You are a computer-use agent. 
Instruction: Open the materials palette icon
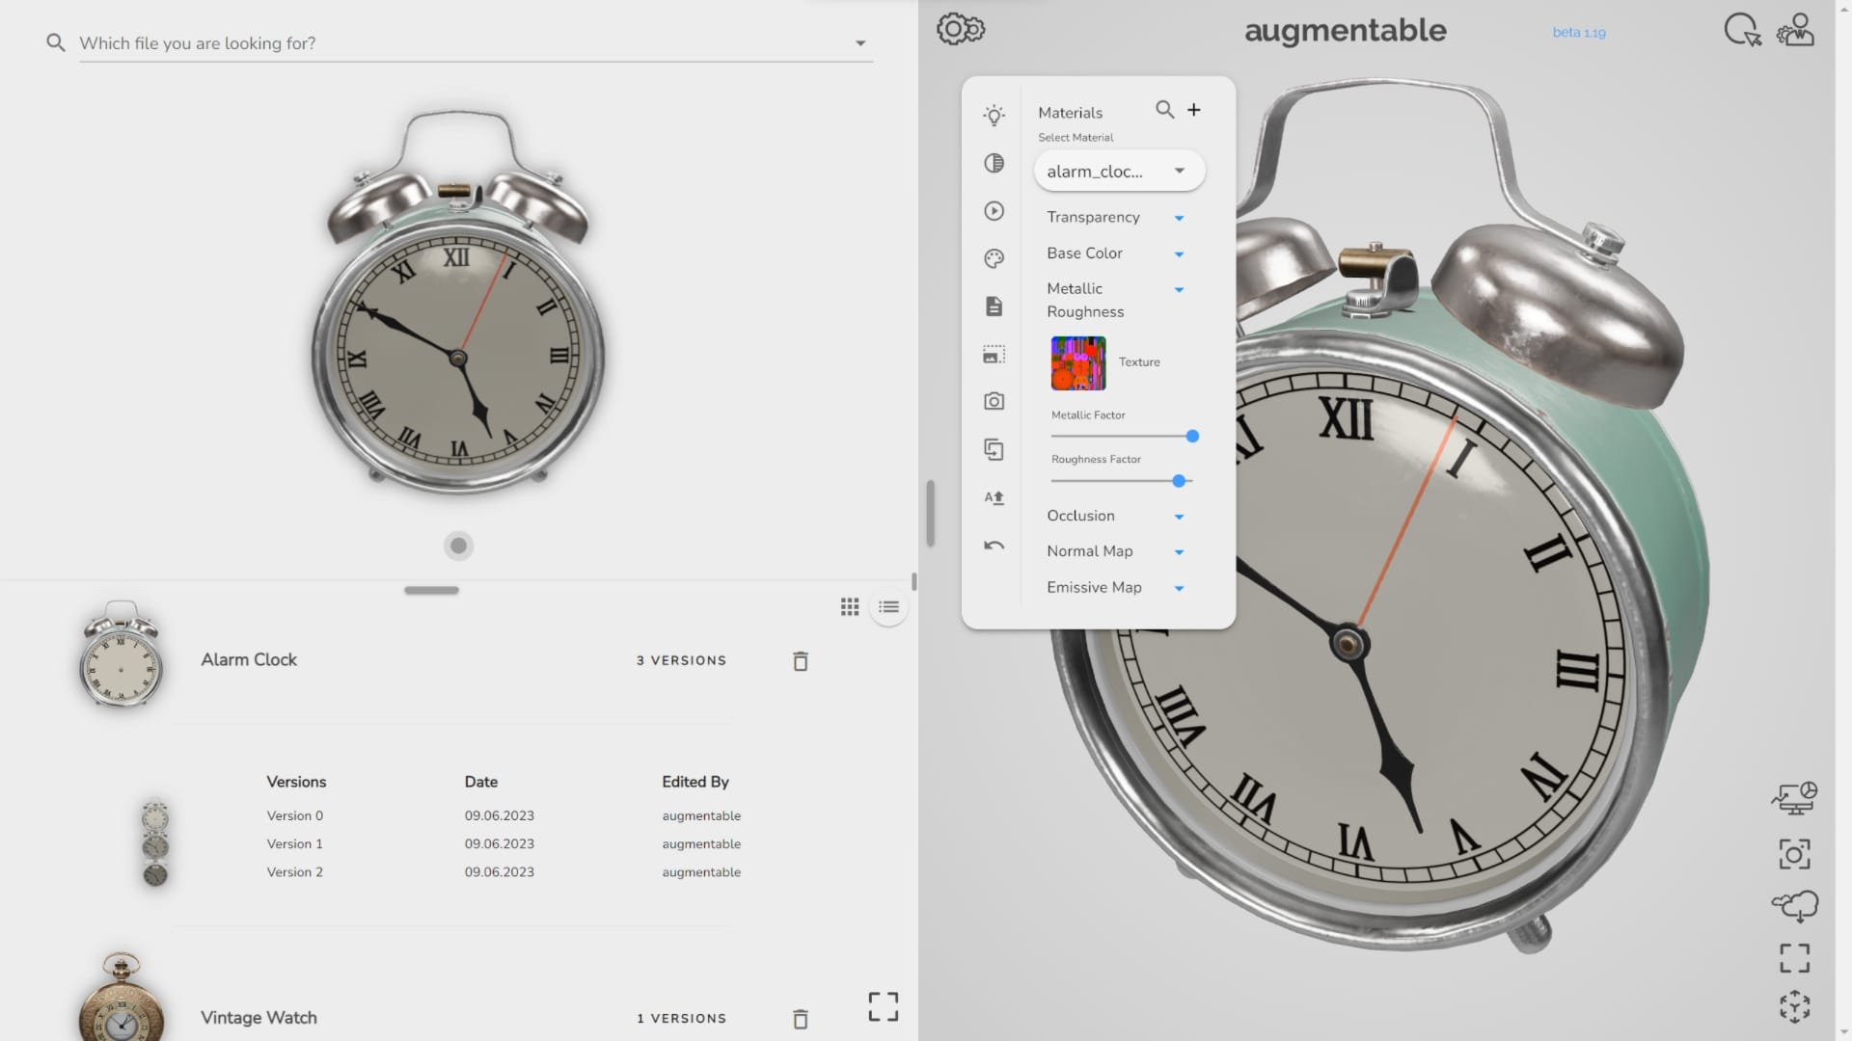click(x=994, y=258)
